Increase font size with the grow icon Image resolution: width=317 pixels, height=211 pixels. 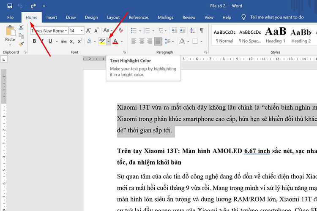pyautogui.click(x=88, y=30)
